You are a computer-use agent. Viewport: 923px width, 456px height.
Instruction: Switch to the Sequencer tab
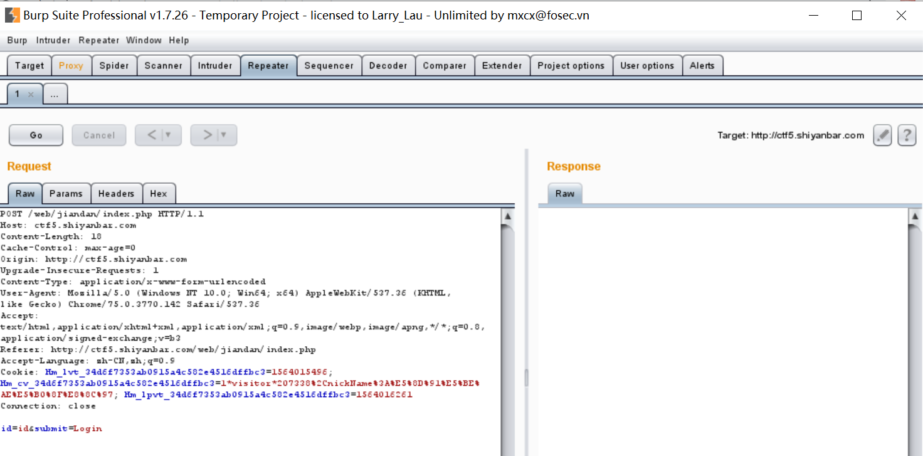[x=329, y=65]
